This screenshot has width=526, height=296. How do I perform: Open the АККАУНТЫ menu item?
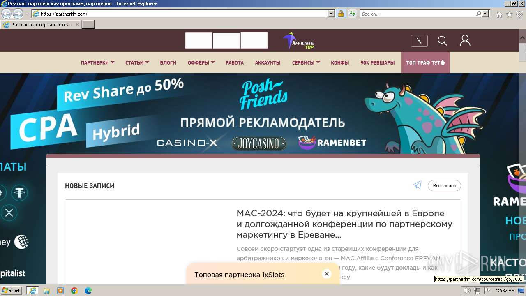(268, 63)
